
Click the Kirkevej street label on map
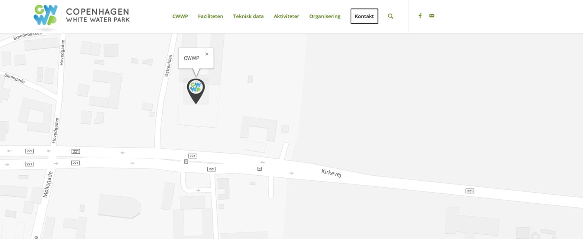pos(332,173)
